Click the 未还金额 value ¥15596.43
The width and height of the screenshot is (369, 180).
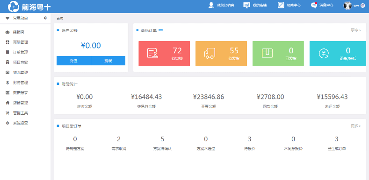pos(333,97)
